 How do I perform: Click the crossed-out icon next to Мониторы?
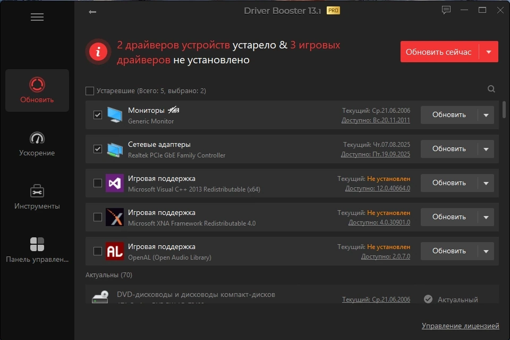[174, 110]
